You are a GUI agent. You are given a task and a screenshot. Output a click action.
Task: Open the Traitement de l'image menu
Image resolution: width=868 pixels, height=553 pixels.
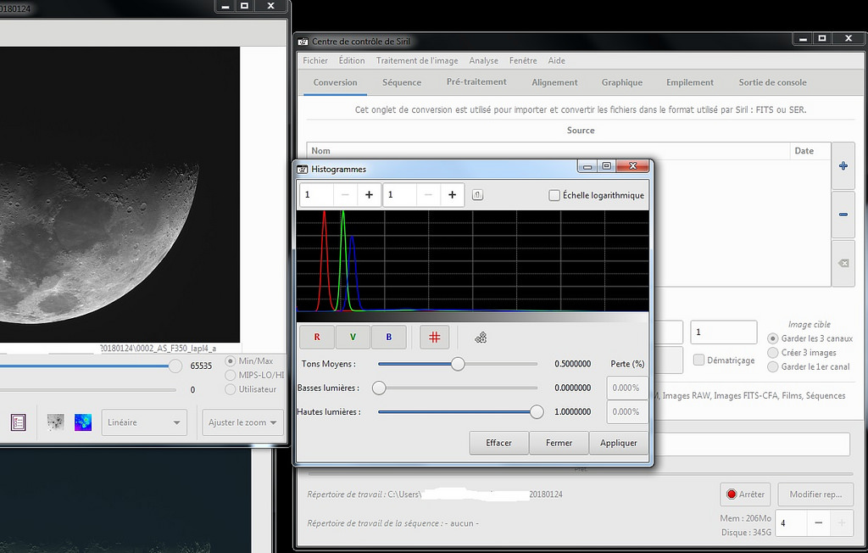[x=417, y=61]
